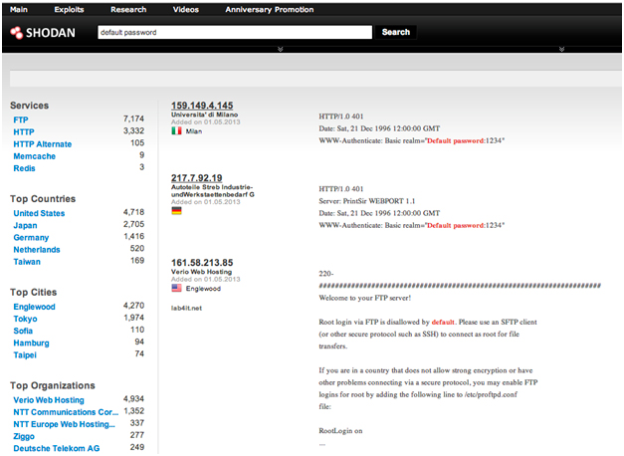Click the Top Organizations heading
The width and height of the screenshot is (624, 456).
53,385
